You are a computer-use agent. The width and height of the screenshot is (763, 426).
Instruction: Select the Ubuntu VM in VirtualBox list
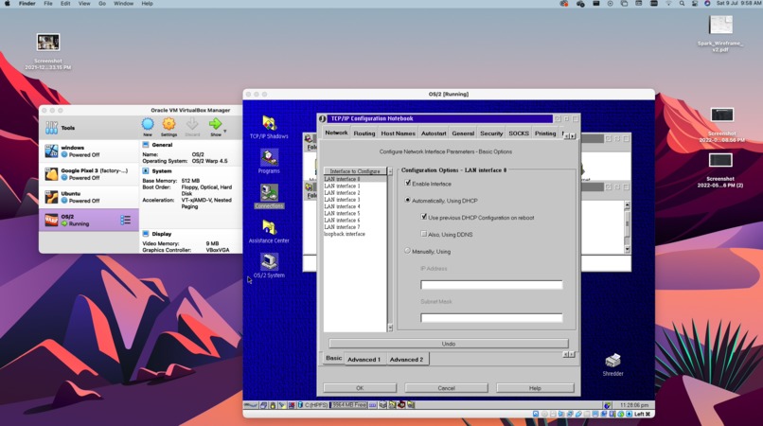coord(89,197)
